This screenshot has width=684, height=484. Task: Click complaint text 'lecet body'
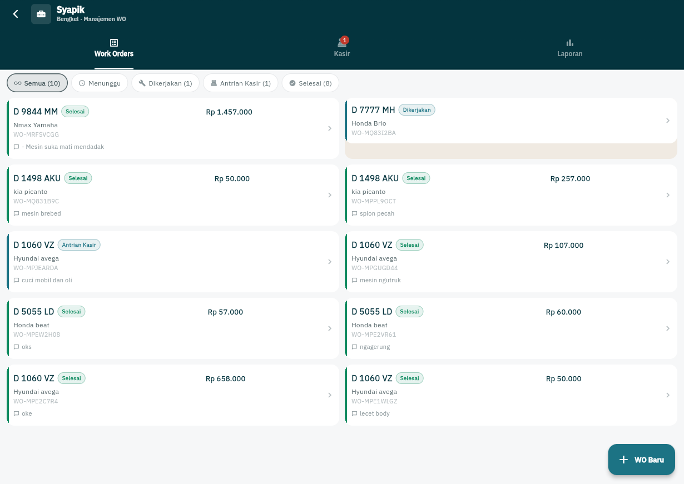click(375, 414)
